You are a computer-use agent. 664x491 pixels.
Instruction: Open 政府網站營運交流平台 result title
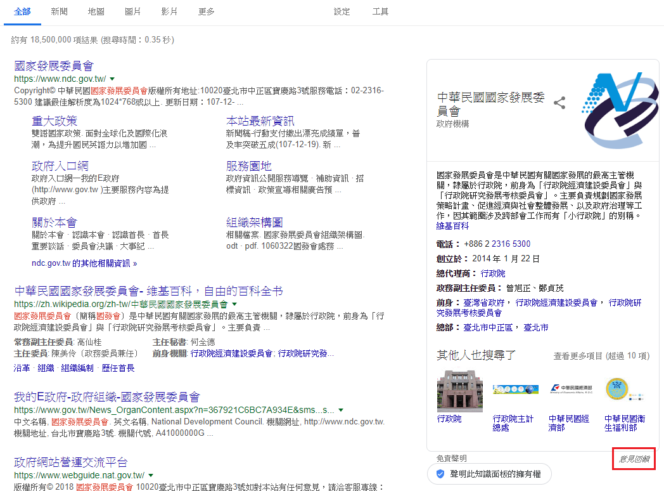[71, 462]
